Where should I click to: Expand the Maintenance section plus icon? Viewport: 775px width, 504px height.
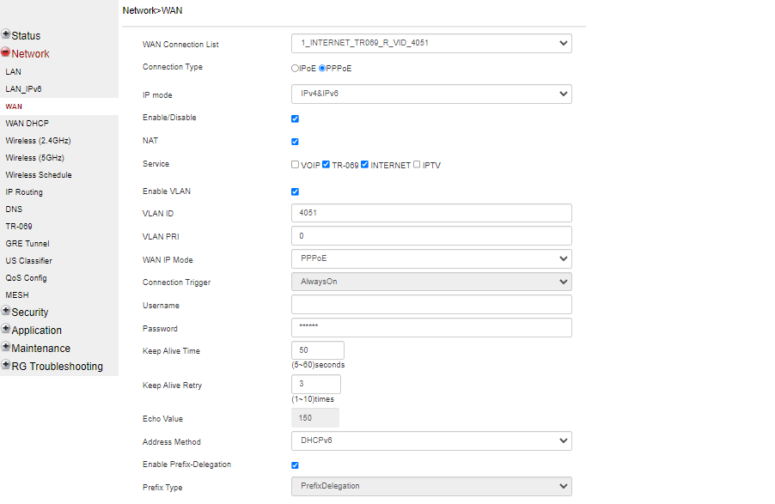point(6,348)
